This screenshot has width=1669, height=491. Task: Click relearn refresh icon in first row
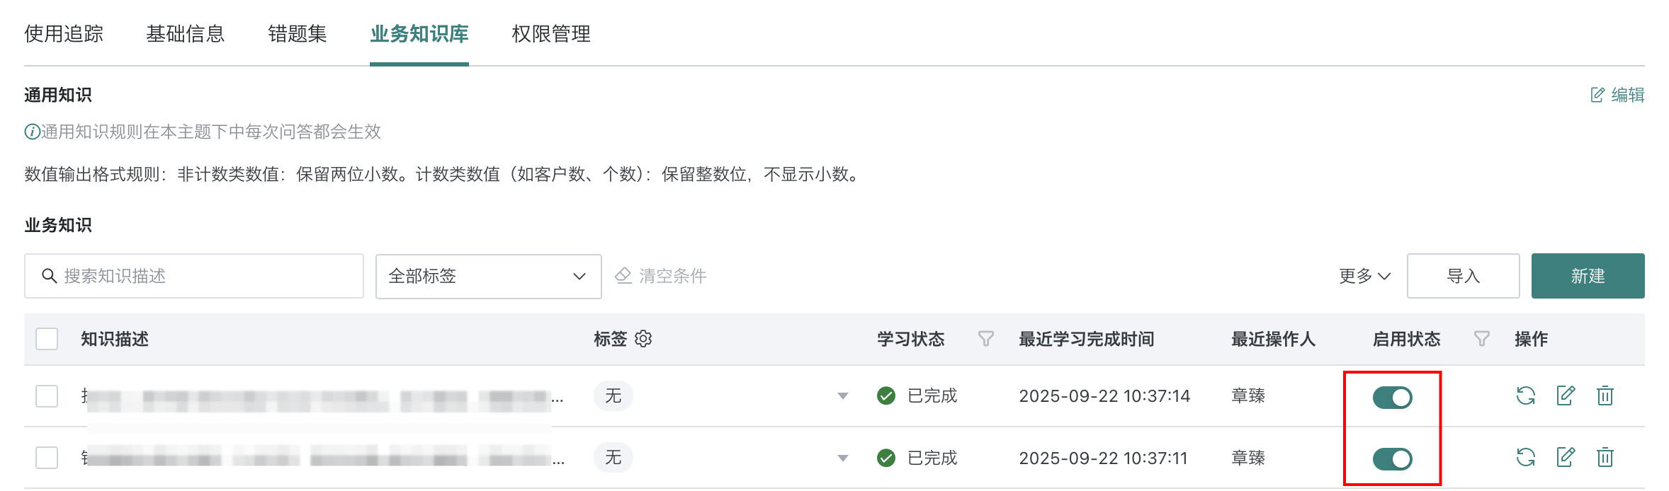click(1525, 395)
